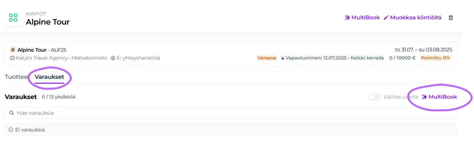This screenshot has height=157, width=474.
Task: Click the Varaava status badge
Action: (x=266, y=58)
